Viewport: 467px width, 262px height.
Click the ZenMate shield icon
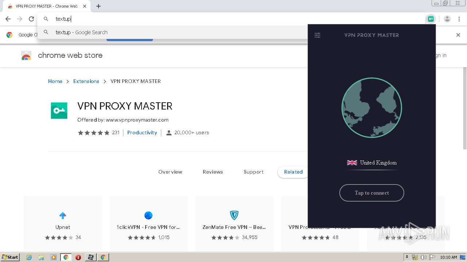[234, 215]
